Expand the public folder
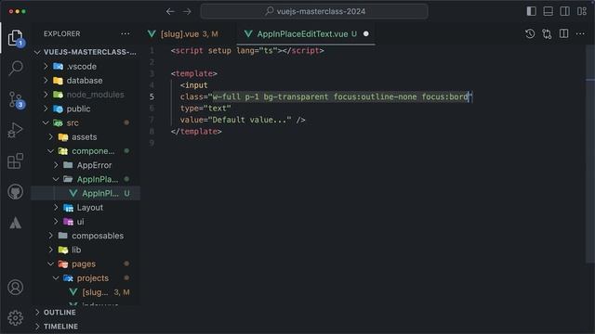The image size is (595, 334). click(86, 109)
